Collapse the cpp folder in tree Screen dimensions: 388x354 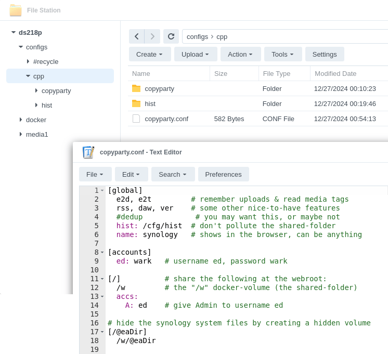point(28,76)
